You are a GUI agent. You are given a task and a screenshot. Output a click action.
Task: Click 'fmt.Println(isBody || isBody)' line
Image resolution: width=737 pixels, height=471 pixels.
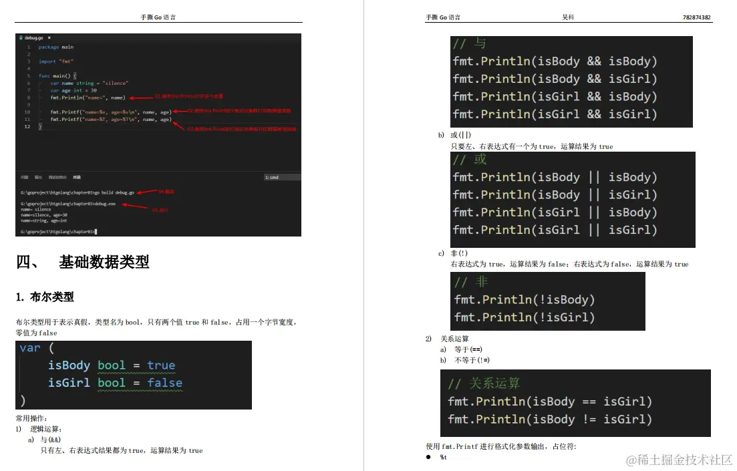[x=555, y=177]
